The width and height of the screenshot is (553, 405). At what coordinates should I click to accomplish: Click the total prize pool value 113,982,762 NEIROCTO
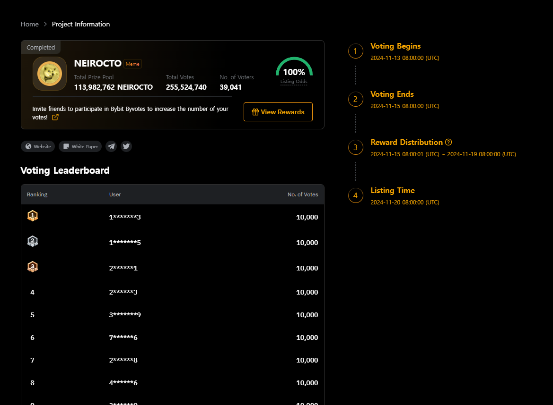(x=114, y=87)
